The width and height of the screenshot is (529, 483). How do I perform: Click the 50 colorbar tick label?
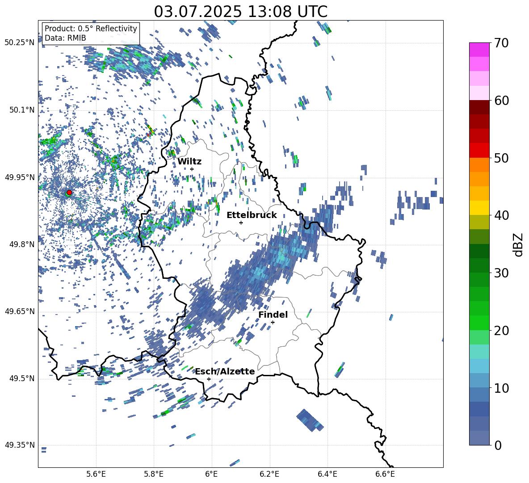coord(502,158)
